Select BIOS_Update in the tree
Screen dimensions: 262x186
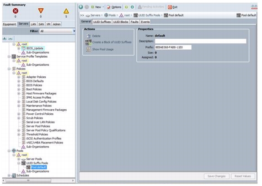coord(35,48)
